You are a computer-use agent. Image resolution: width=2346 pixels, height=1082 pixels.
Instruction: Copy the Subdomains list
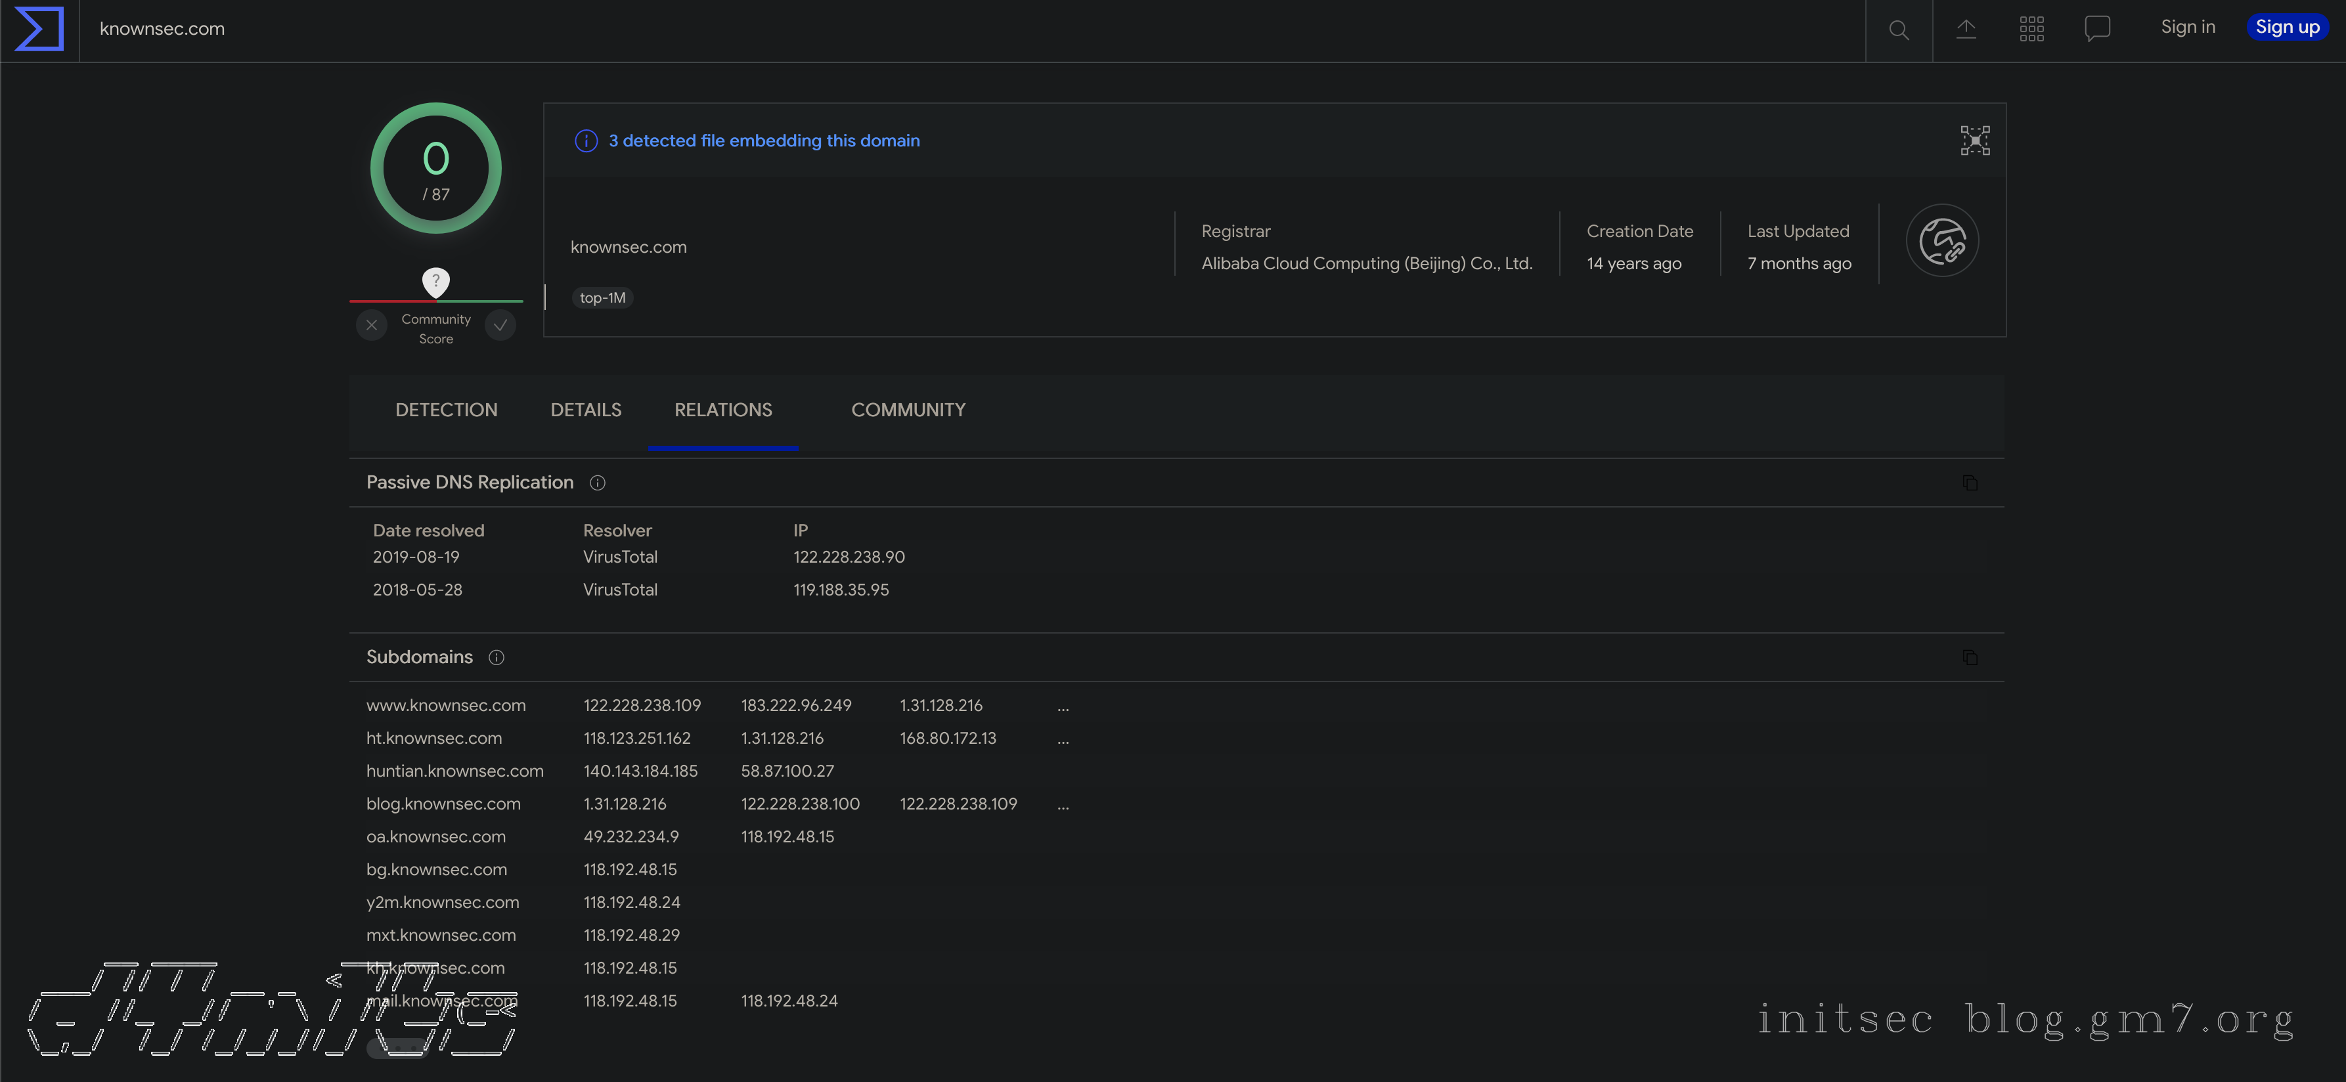click(x=1970, y=658)
